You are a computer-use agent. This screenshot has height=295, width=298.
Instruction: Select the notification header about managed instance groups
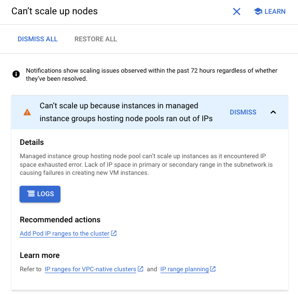coord(126,112)
